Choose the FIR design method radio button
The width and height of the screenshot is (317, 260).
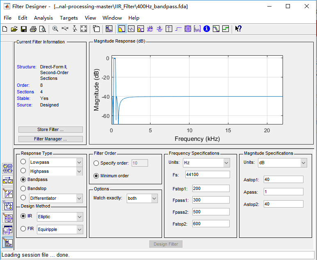point(23,229)
